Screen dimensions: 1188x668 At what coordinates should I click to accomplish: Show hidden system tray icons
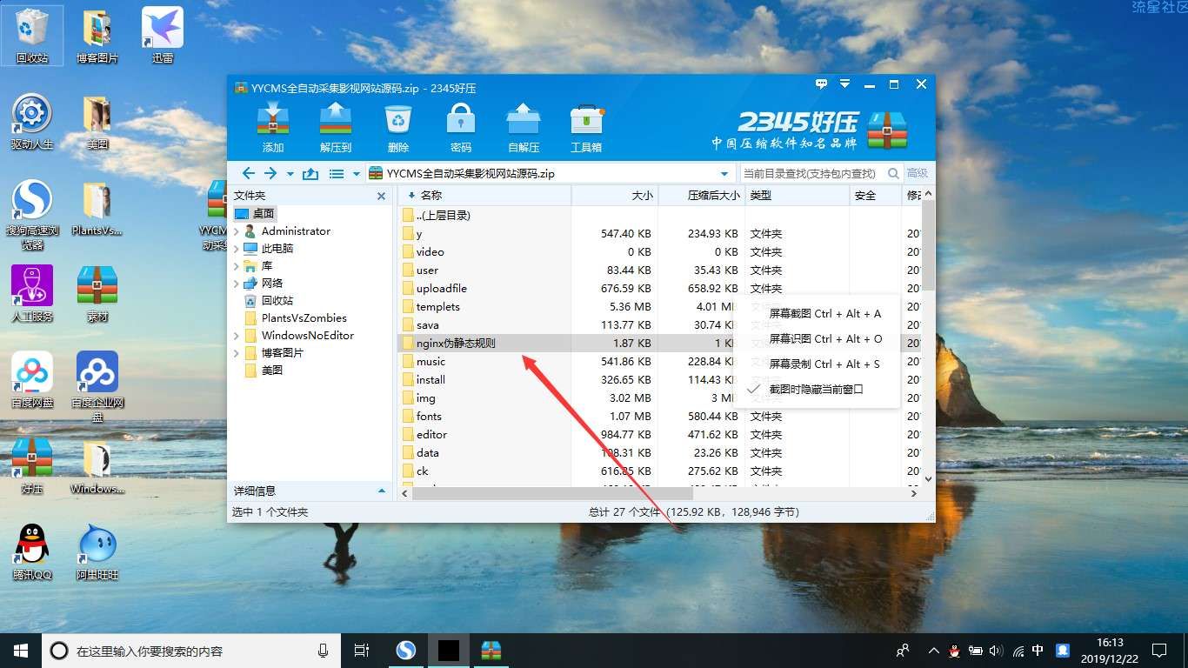(x=933, y=650)
